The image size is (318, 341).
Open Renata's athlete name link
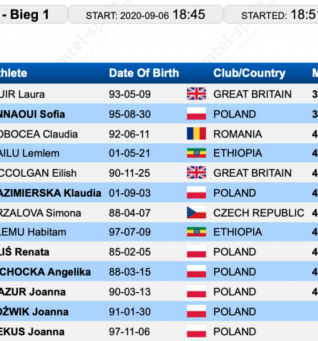pyautogui.click(x=24, y=252)
